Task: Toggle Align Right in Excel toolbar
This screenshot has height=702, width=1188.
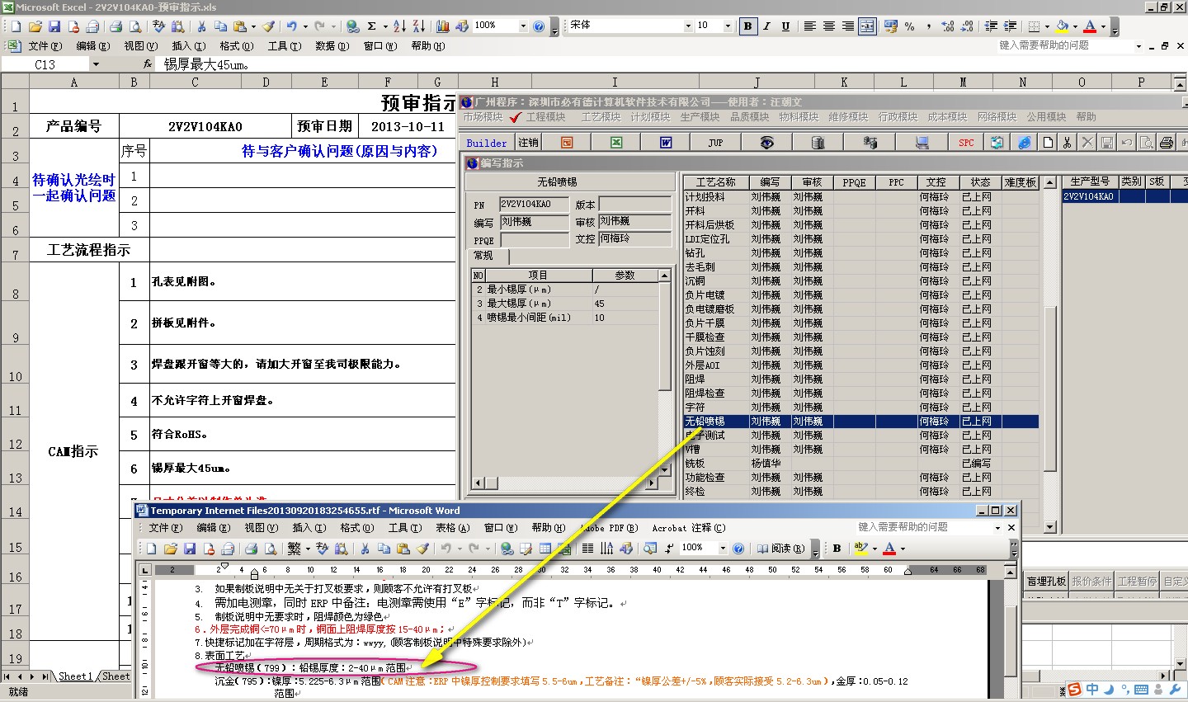Action: pyautogui.click(x=847, y=26)
